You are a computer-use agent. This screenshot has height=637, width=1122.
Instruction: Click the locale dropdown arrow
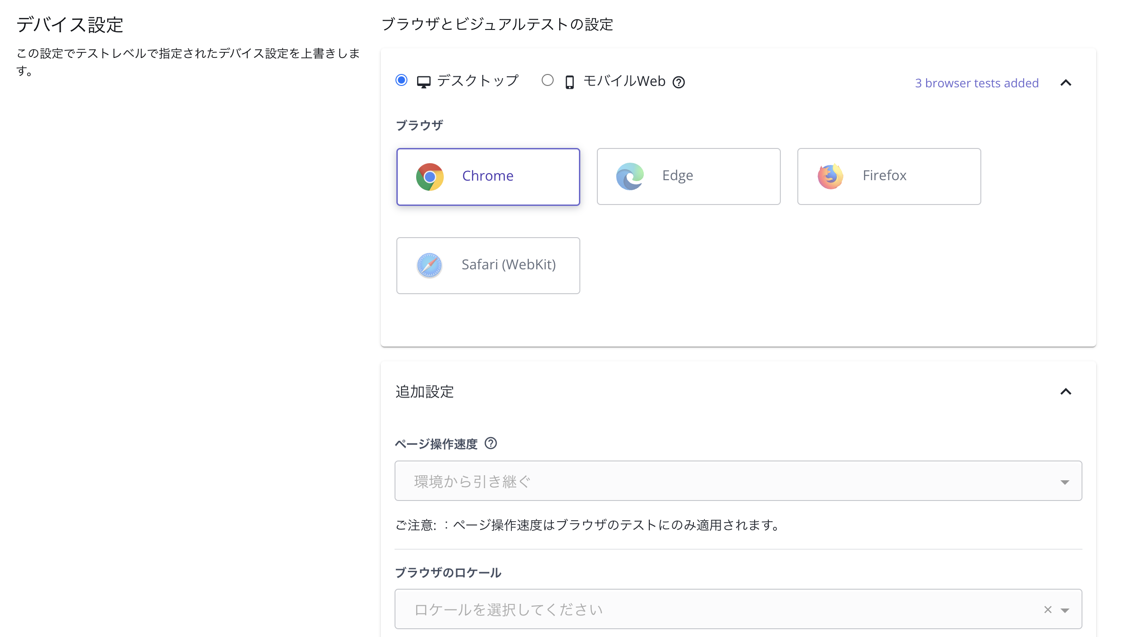pyautogui.click(x=1065, y=610)
